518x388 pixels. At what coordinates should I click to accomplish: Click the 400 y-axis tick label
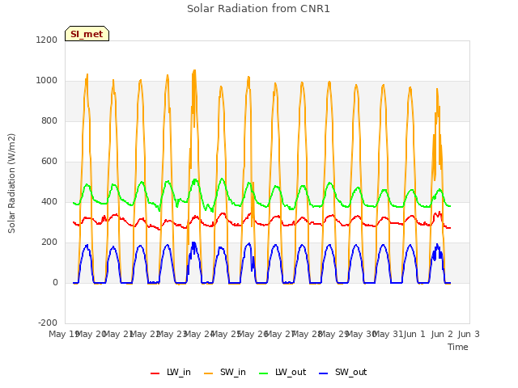point(49,201)
